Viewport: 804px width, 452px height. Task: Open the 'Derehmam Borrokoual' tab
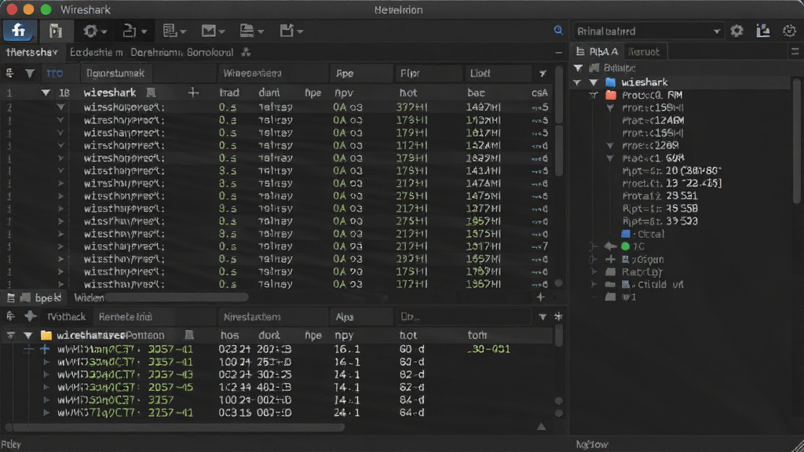pos(181,53)
